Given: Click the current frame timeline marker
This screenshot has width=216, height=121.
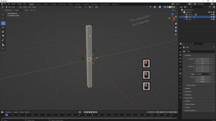Looking at the screenshot, I should click(6, 115).
